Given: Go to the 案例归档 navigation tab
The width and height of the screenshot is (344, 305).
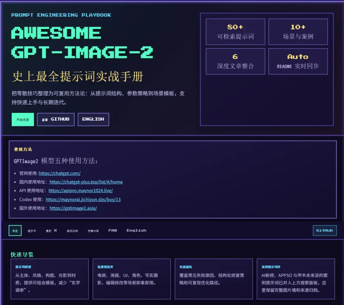Looking at the screenshot, I should pos(72,231).
